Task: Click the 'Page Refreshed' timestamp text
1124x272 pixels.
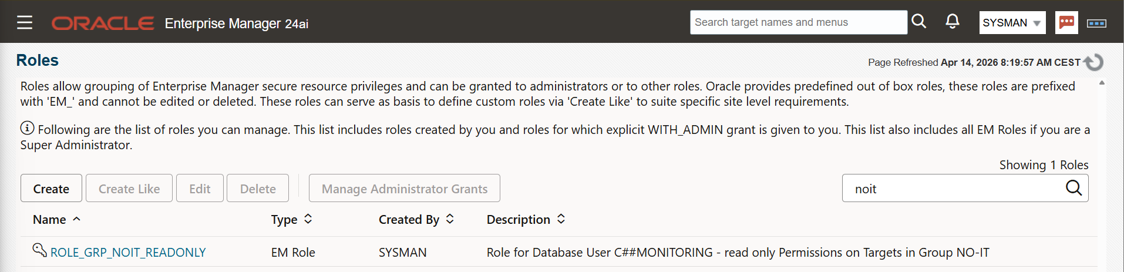Action: click(974, 62)
